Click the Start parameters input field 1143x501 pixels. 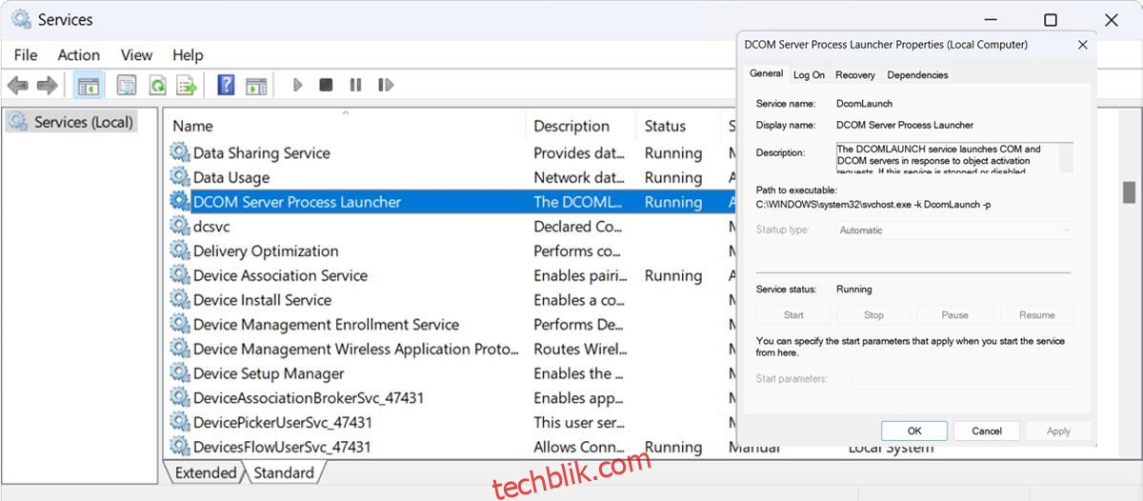point(963,379)
